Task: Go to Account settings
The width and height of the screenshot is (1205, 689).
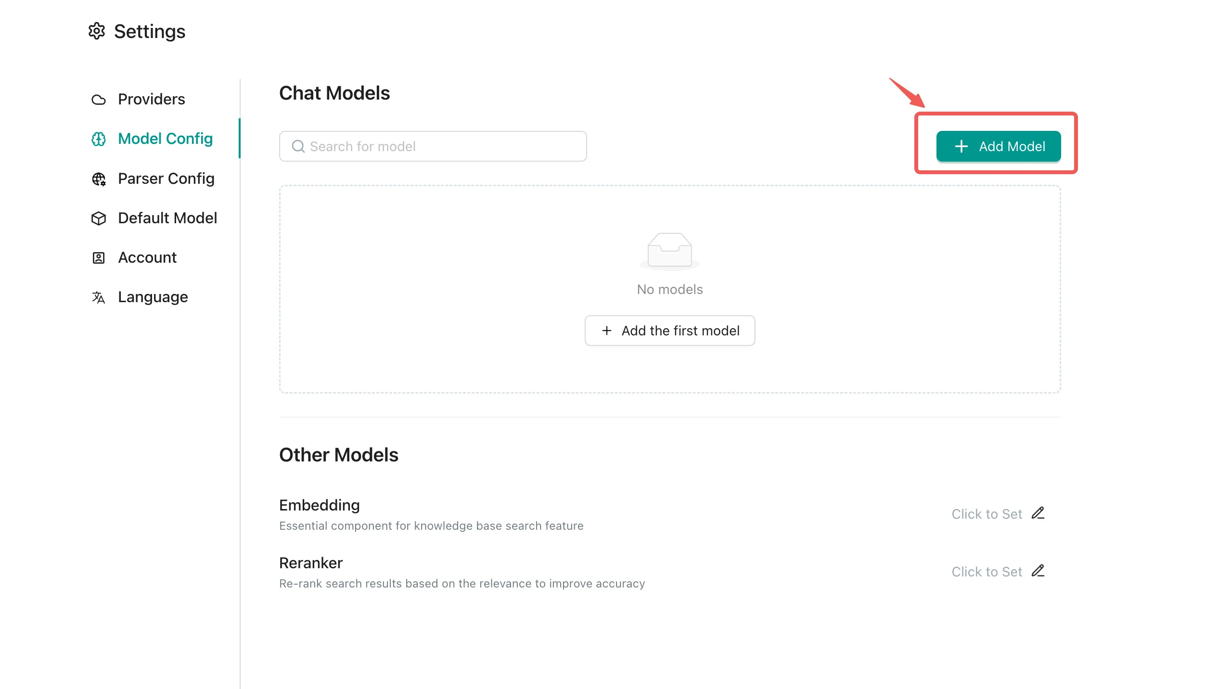Action: point(147,258)
